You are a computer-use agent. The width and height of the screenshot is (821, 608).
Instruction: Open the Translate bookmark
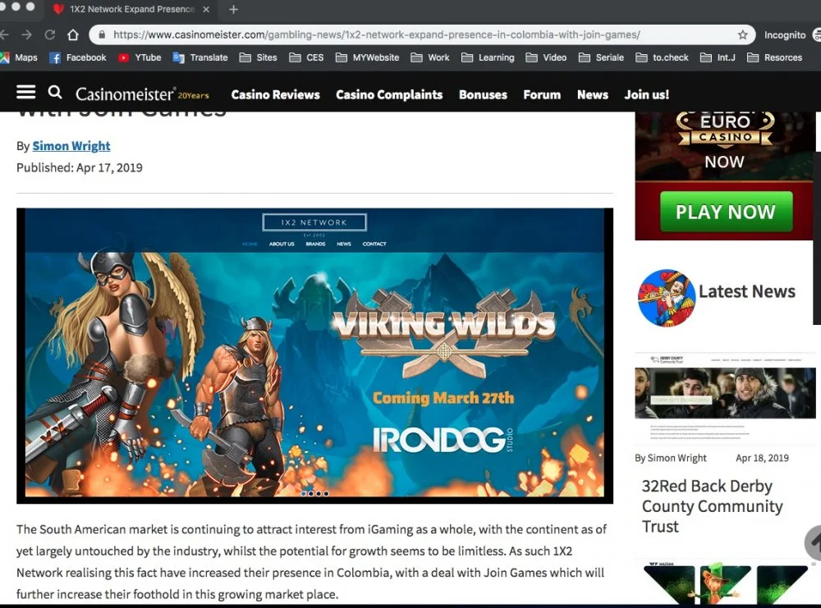point(200,57)
